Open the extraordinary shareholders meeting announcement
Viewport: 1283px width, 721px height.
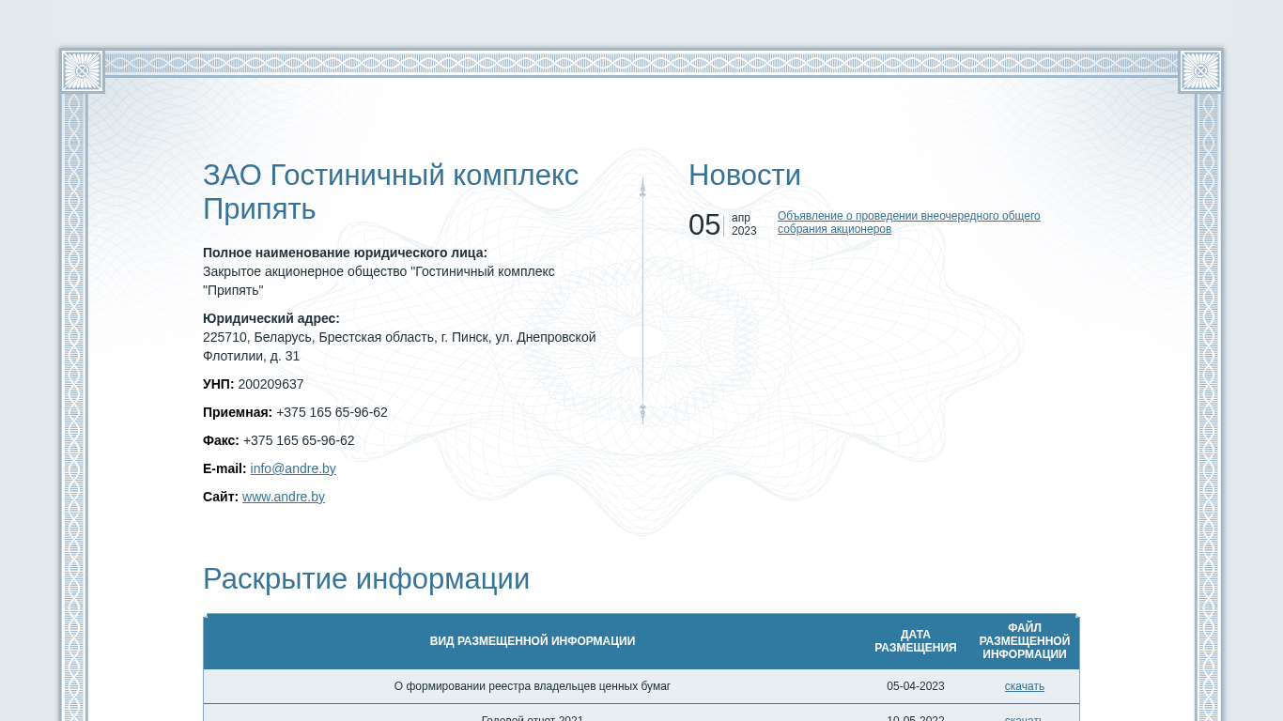click(x=908, y=222)
